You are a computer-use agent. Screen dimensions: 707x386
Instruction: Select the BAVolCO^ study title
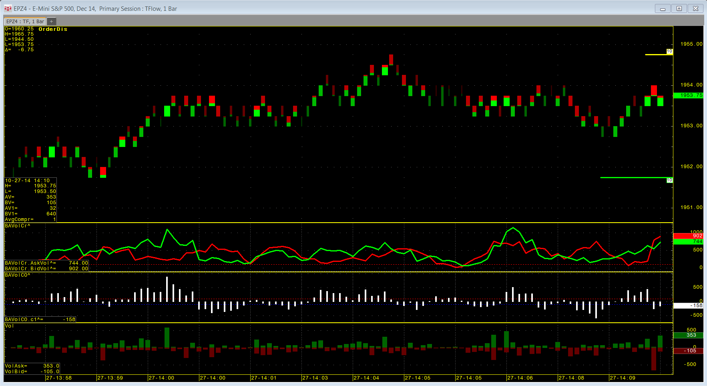18,275
